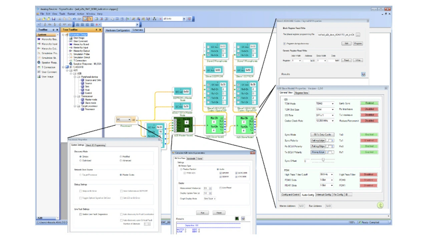Toggle Enable Line Fault Diagnostics checkbox
Screen dimensions: 427x240
click(80, 214)
